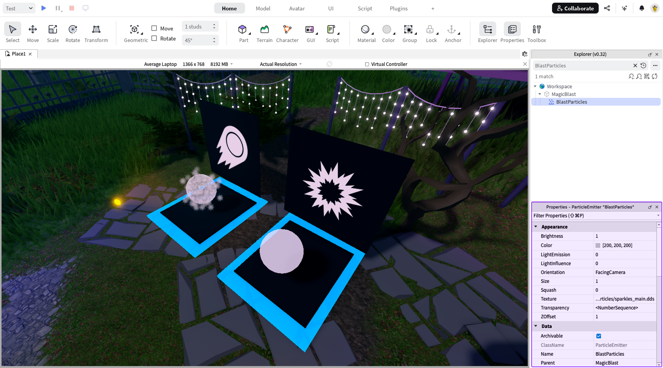
Task: Switch to the Script tab
Action: pos(365,8)
